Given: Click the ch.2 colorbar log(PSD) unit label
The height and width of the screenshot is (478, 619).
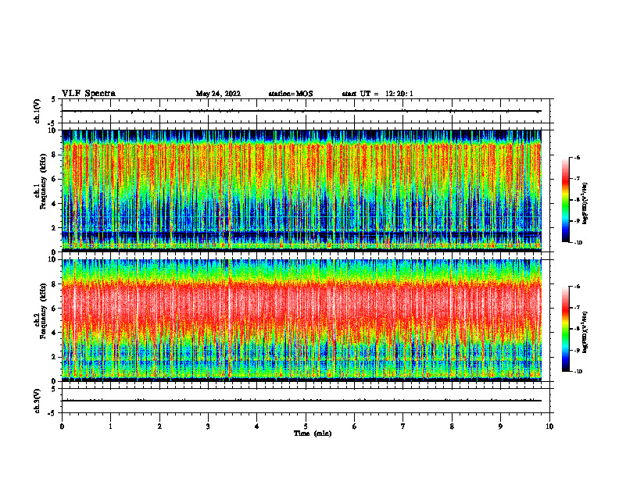Looking at the screenshot, I should (x=585, y=333).
